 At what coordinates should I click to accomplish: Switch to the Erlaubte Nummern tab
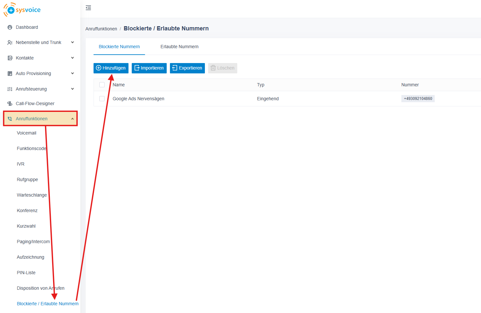179,47
